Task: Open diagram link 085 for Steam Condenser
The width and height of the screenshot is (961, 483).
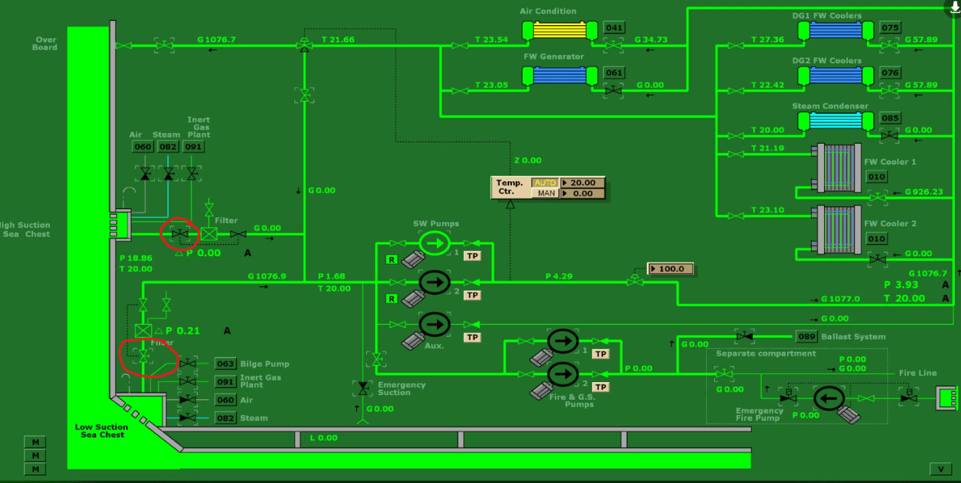Action: tap(889, 118)
